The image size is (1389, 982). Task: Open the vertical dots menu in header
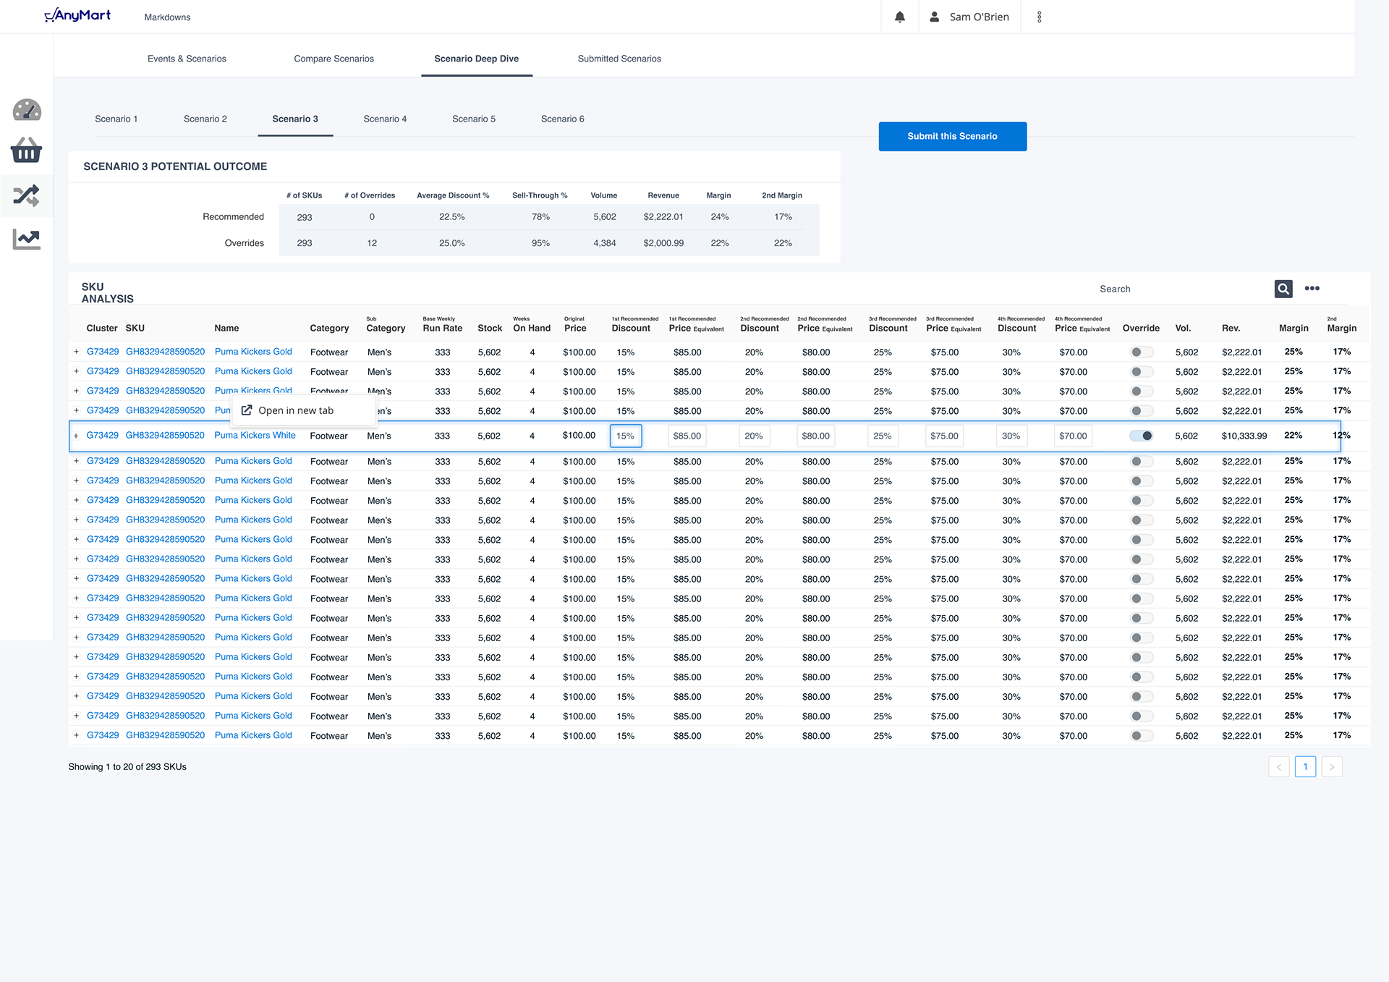pos(1039,17)
